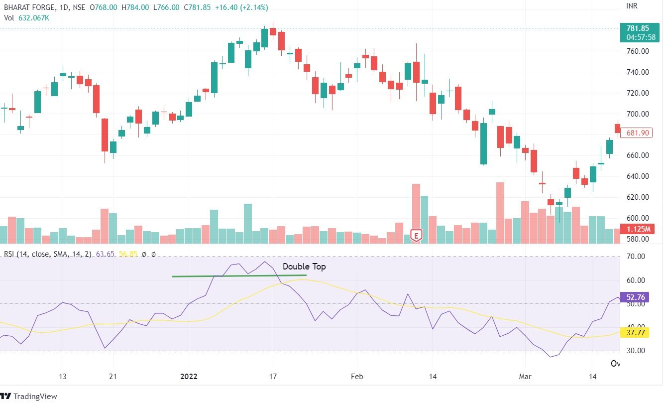Click the +16.40 (+2.14%) change value
669x407 pixels.
(x=241, y=7)
